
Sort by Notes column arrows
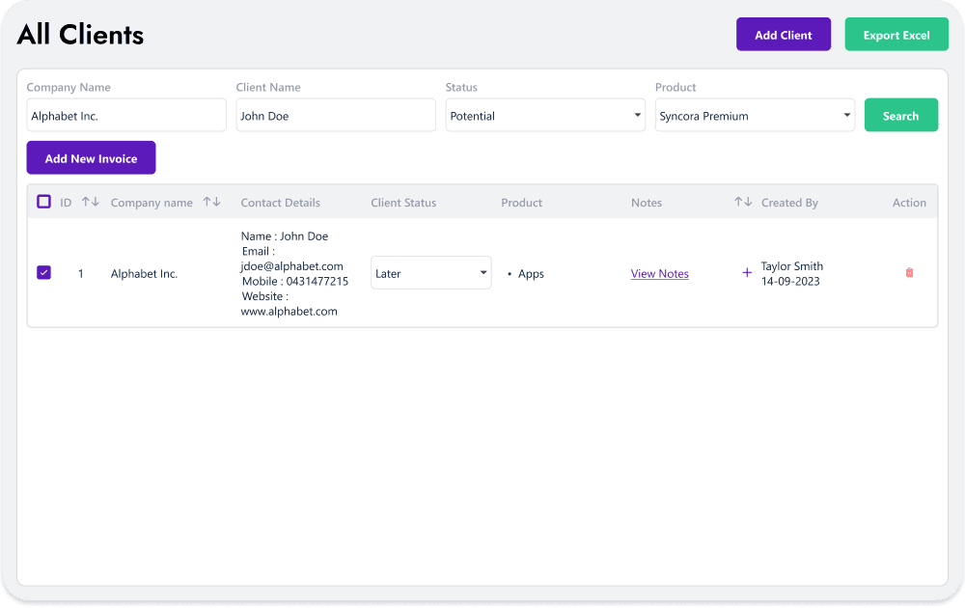pyautogui.click(x=742, y=203)
